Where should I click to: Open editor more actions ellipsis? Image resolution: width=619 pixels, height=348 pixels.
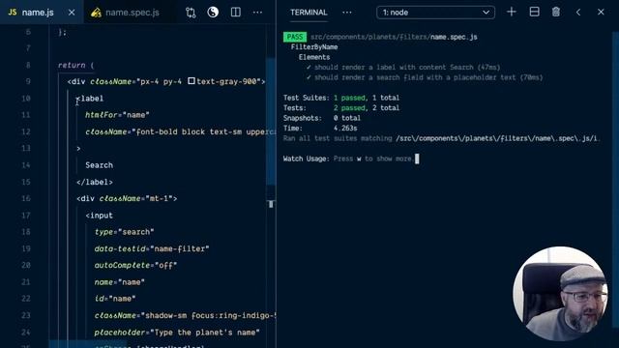257,13
